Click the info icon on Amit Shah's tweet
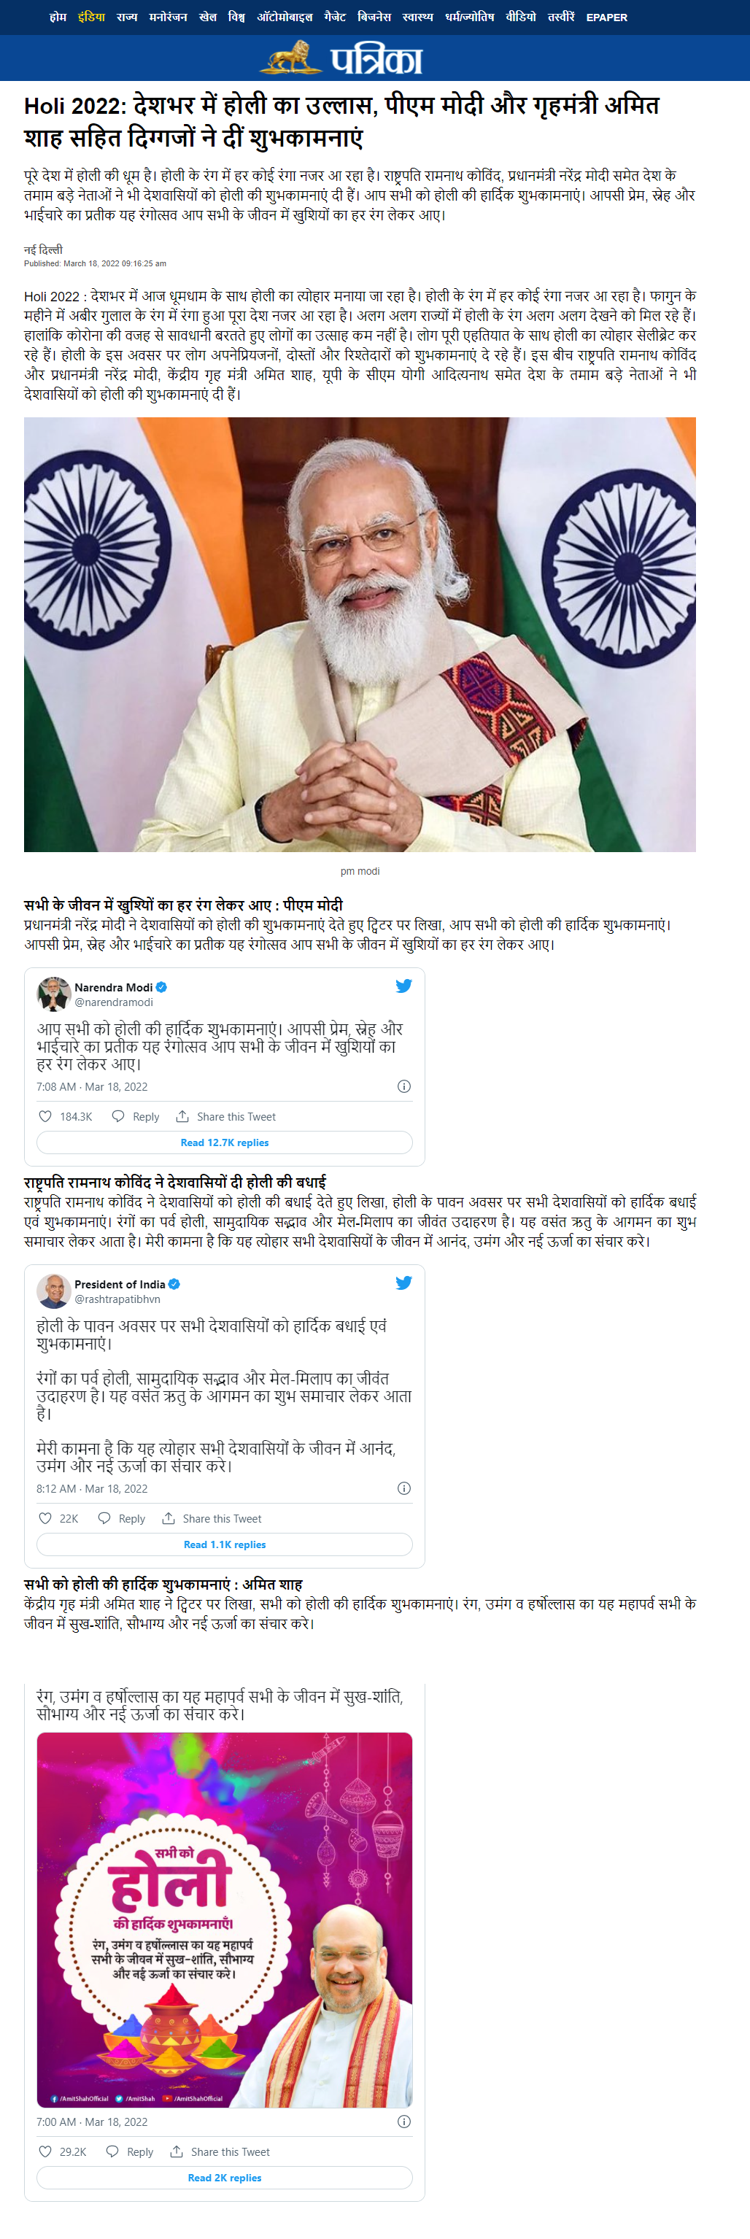 coord(403,2122)
